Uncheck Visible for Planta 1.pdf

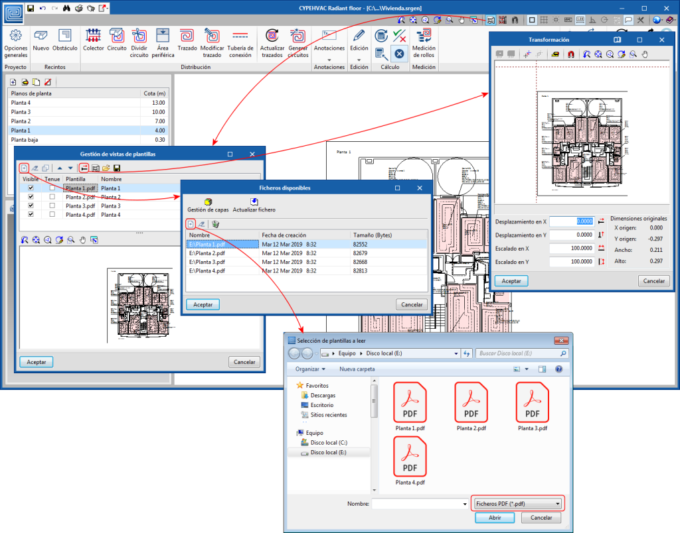[31, 188]
